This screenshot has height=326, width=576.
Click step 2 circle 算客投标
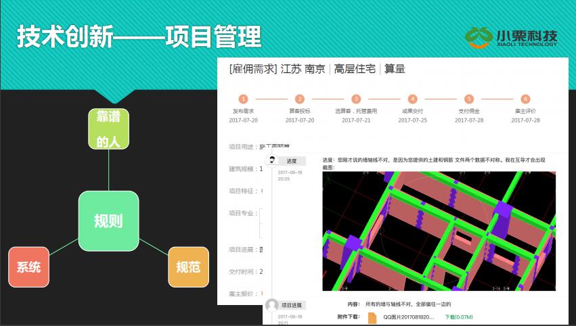click(300, 99)
